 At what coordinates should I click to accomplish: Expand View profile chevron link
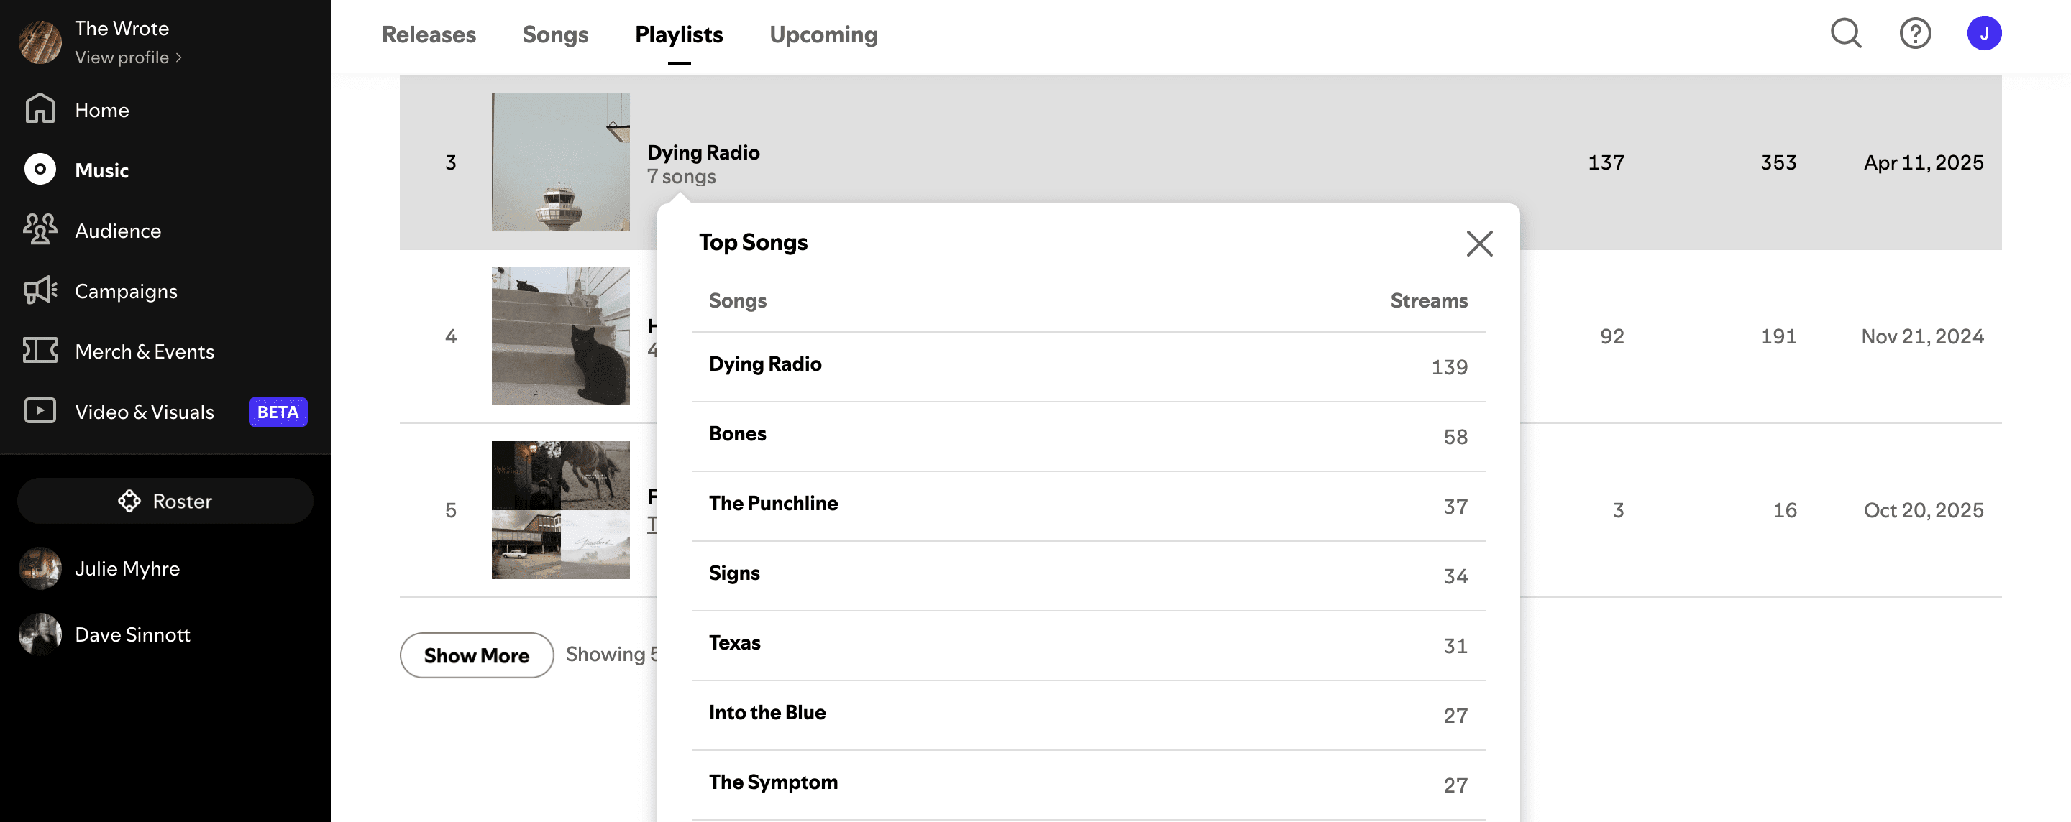129,58
